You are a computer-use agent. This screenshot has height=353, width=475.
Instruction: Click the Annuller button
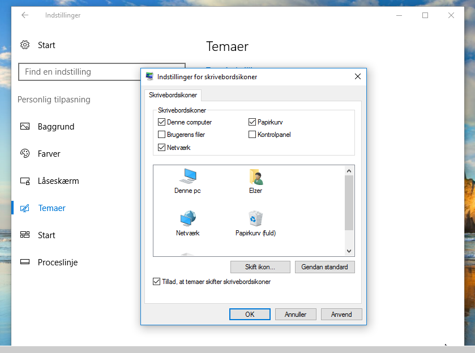coord(296,314)
